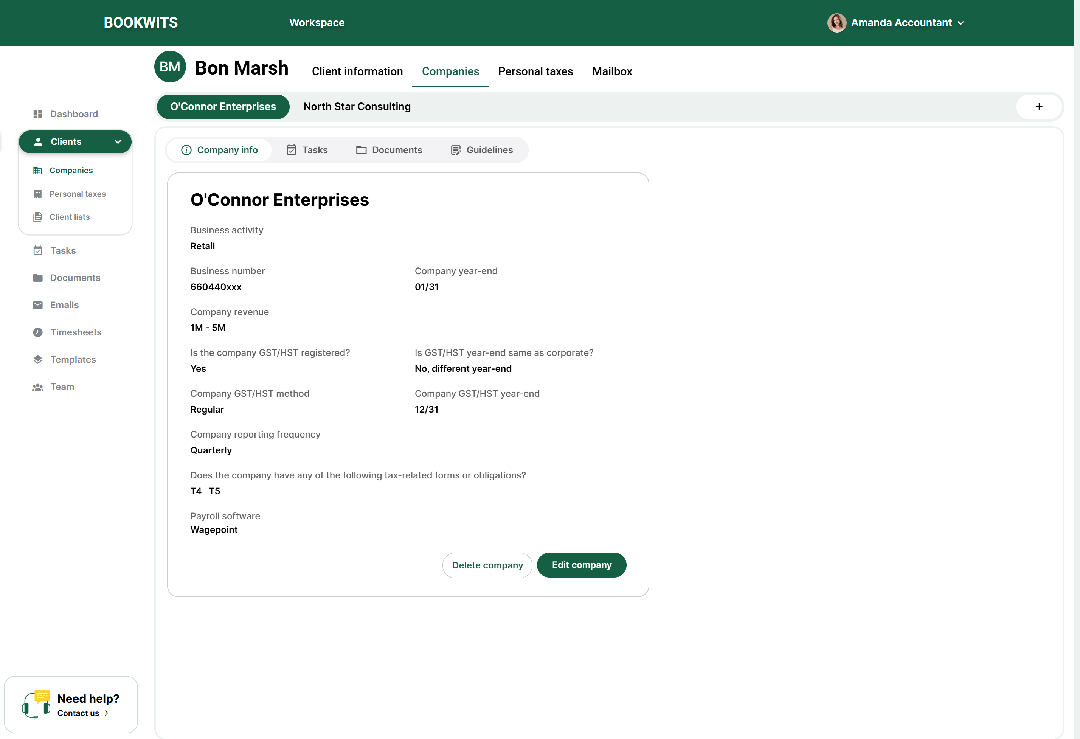Click the Client lists document icon
Viewport: 1080px width, 739px height.
(38, 217)
